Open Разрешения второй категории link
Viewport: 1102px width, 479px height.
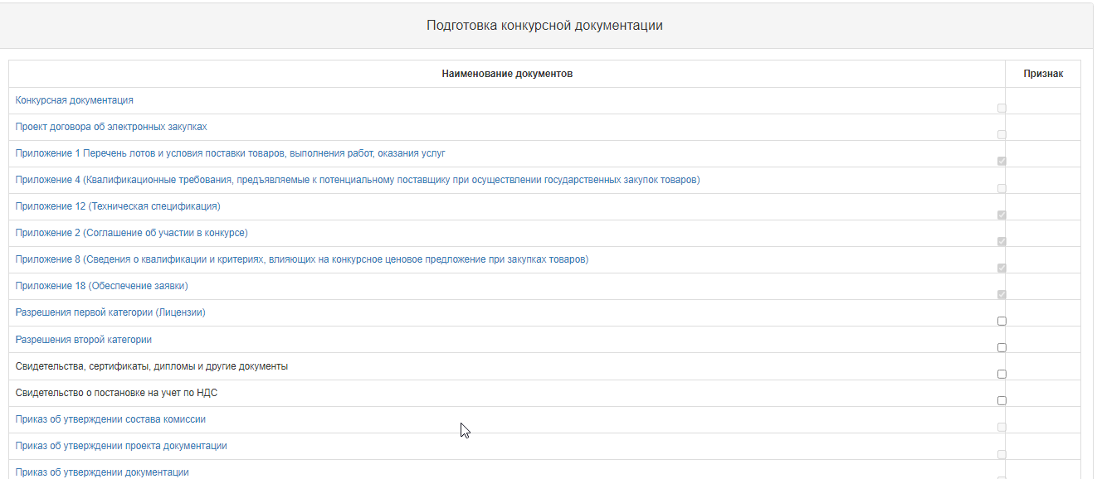click(x=83, y=340)
